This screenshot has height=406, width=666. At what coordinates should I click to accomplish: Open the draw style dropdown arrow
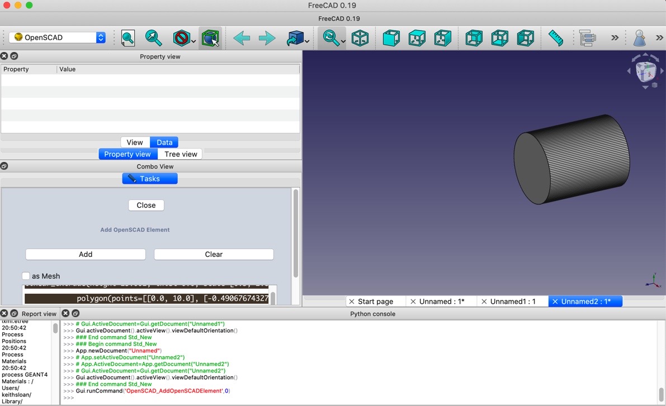coord(193,41)
